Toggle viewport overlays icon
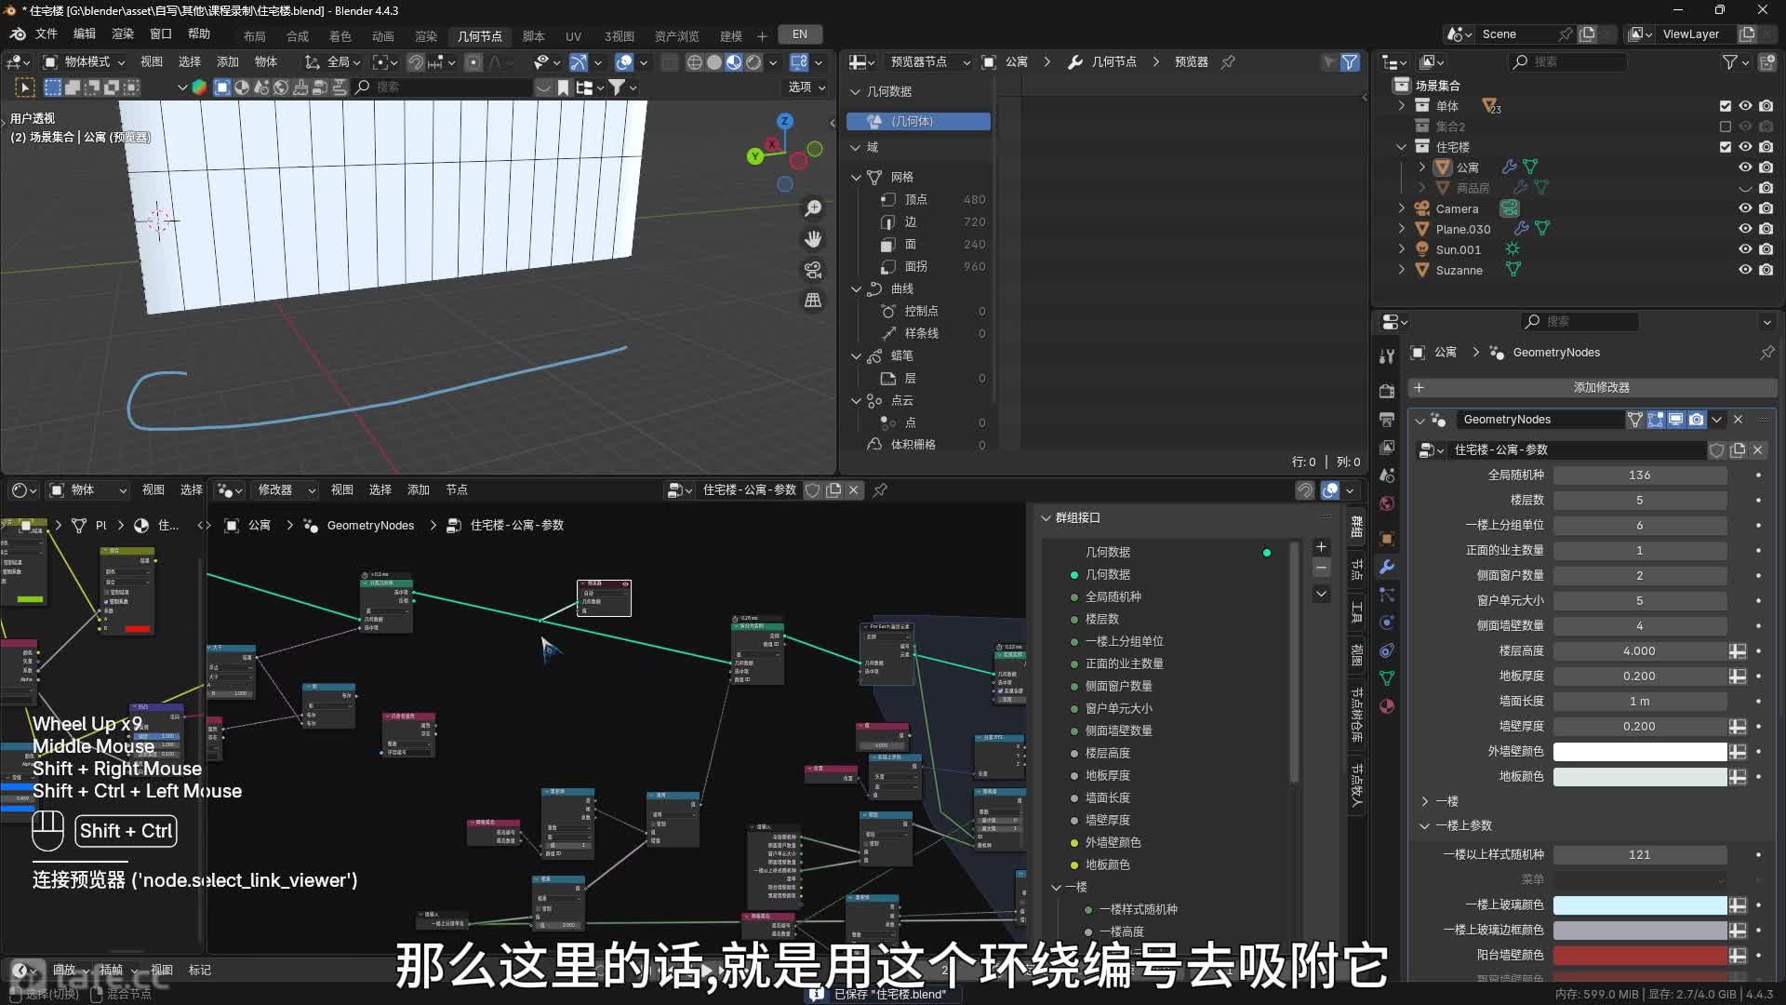 [624, 62]
